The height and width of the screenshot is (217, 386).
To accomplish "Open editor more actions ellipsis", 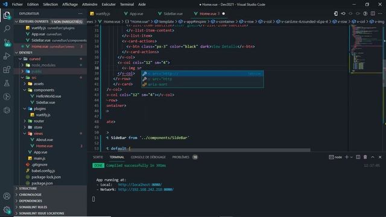I will (x=381, y=13).
